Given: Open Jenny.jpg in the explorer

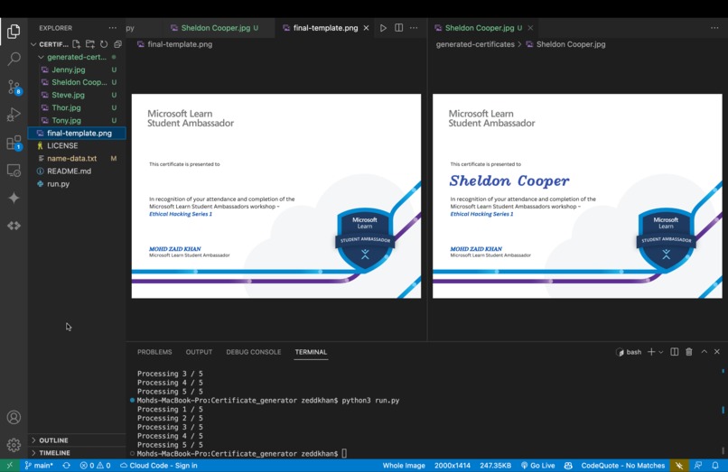Looking at the screenshot, I should (x=77, y=69).
